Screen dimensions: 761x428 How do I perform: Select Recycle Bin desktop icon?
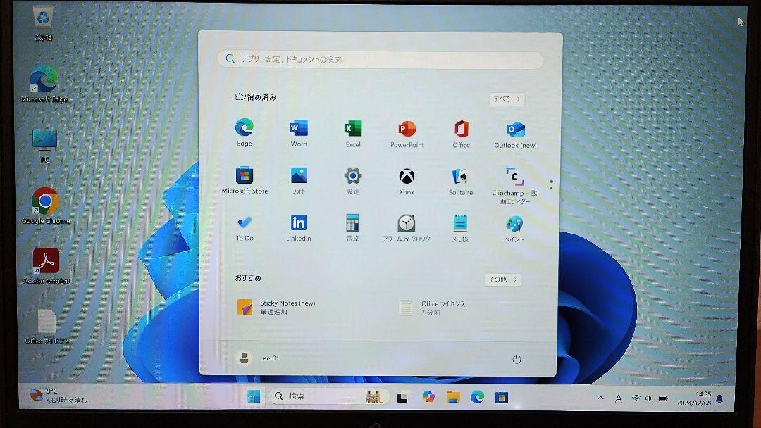(43, 24)
